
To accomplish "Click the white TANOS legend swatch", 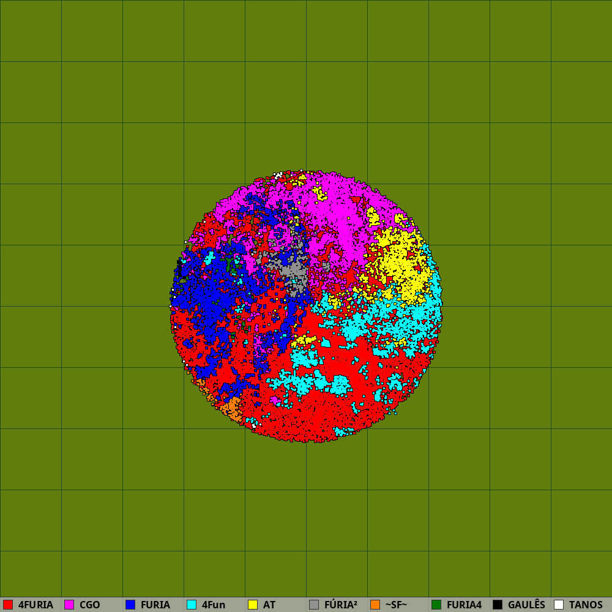I will [x=559, y=605].
